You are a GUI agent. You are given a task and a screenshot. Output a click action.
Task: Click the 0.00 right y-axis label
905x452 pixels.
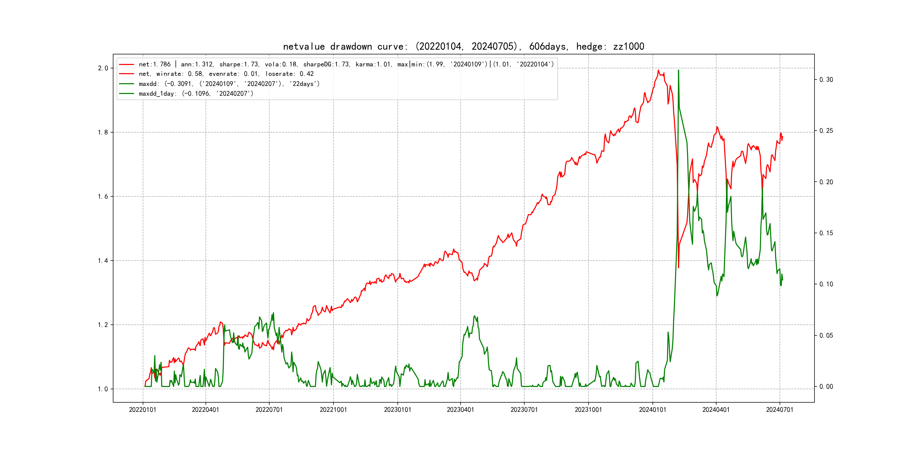[826, 387]
